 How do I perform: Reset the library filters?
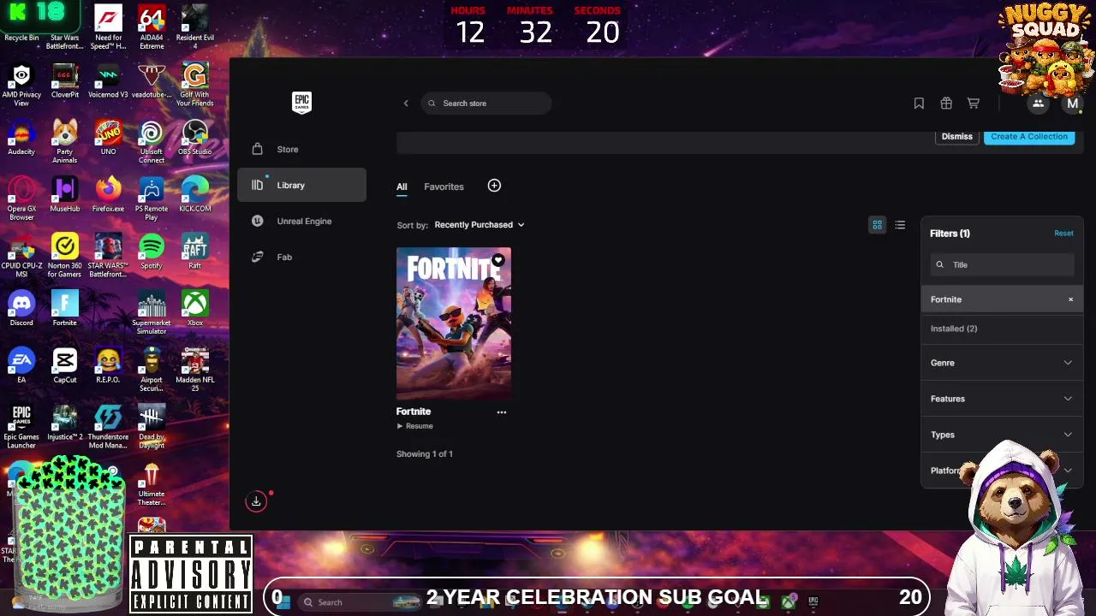tap(1063, 234)
